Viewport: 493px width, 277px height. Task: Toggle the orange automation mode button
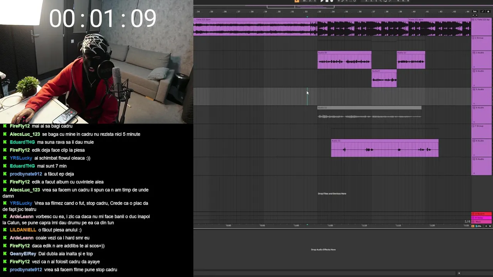[x=473, y=226]
